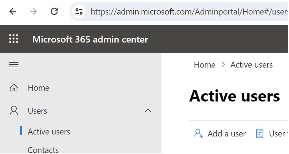The height and width of the screenshot is (154, 289).
Task: Click the Active users breadcrumb
Action: [252, 65]
